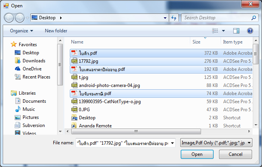Open the File name dropdown arrow
The image size is (262, 167).
pyautogui.click(x=173, y=143)
